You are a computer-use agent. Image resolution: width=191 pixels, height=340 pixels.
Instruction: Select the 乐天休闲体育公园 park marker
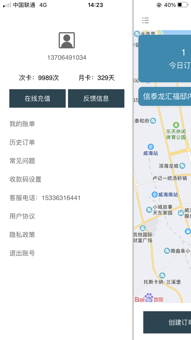tap(176, 125)
